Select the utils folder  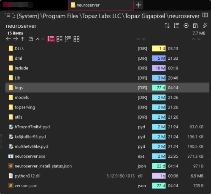click(107, 117)
